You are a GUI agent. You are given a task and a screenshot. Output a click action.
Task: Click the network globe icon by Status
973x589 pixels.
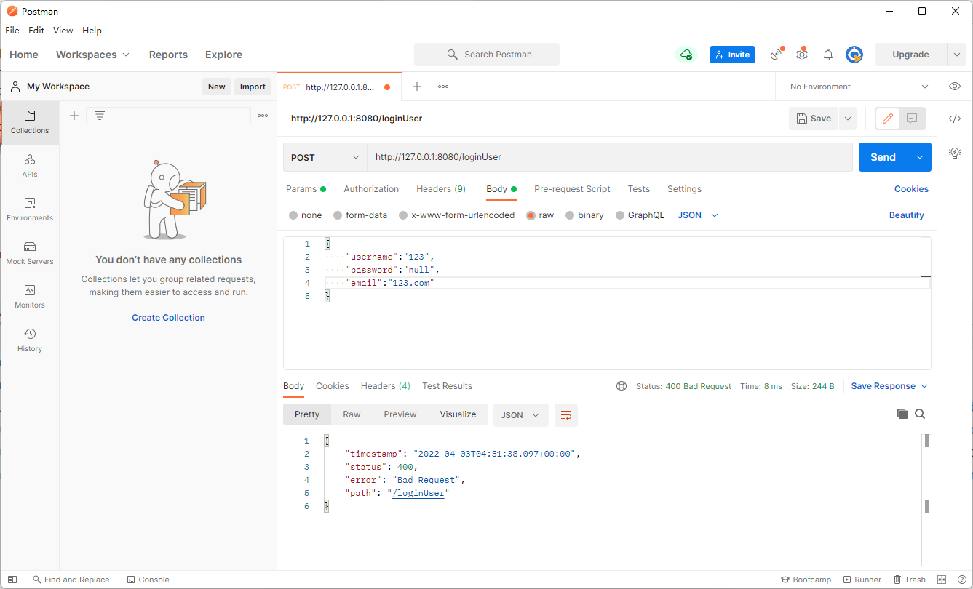click(621, 386)
